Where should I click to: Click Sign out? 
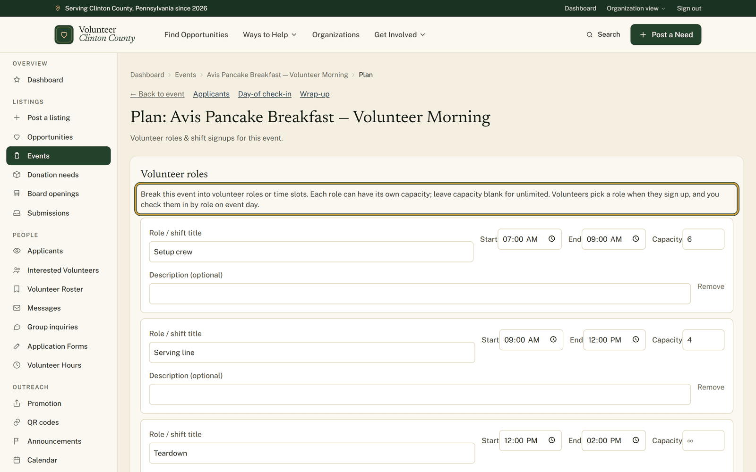(x=689, y=8)
